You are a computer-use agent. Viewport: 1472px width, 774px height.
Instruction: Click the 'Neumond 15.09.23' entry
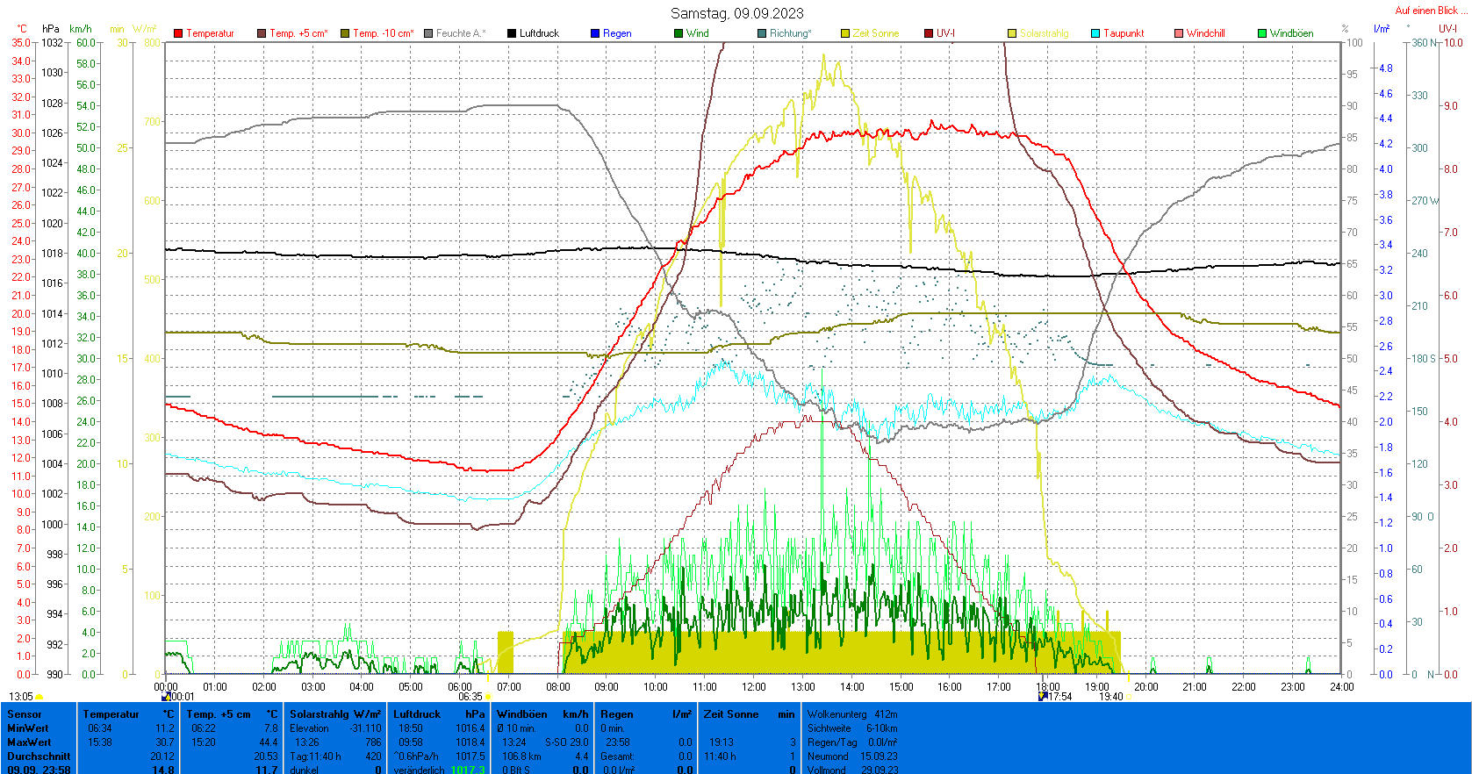[x=852, y=756]
